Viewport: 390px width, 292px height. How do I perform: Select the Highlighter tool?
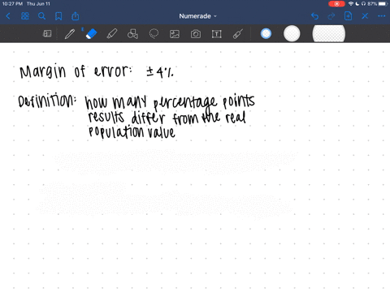[x=112, y=34]
